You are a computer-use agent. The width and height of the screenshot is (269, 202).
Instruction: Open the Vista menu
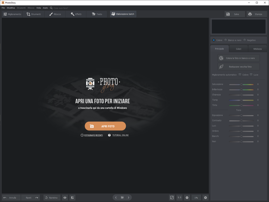39,8
